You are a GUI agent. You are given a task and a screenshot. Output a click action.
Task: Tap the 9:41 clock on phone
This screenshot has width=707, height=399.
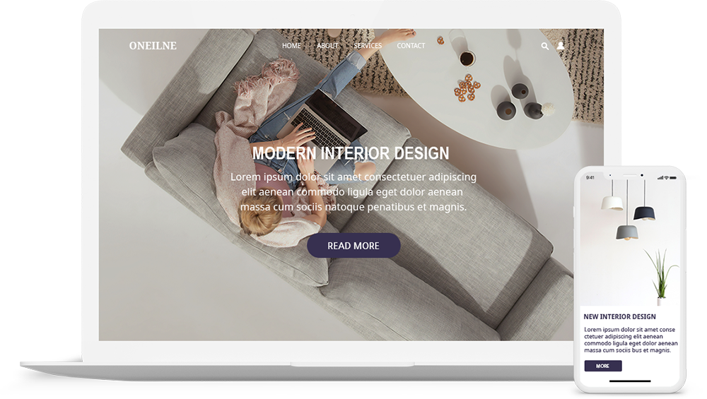tap(590, 177)
